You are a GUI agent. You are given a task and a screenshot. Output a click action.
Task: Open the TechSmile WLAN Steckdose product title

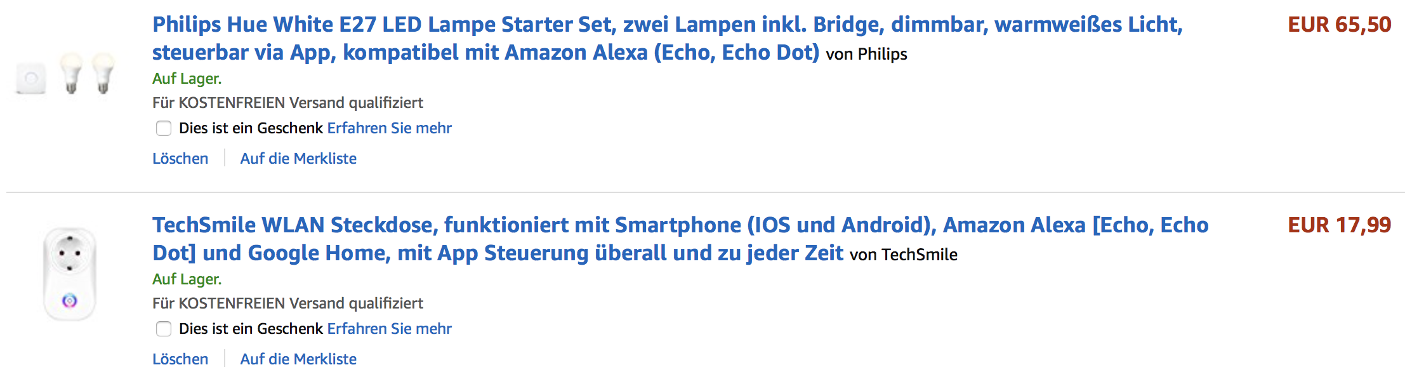[680, 239]
